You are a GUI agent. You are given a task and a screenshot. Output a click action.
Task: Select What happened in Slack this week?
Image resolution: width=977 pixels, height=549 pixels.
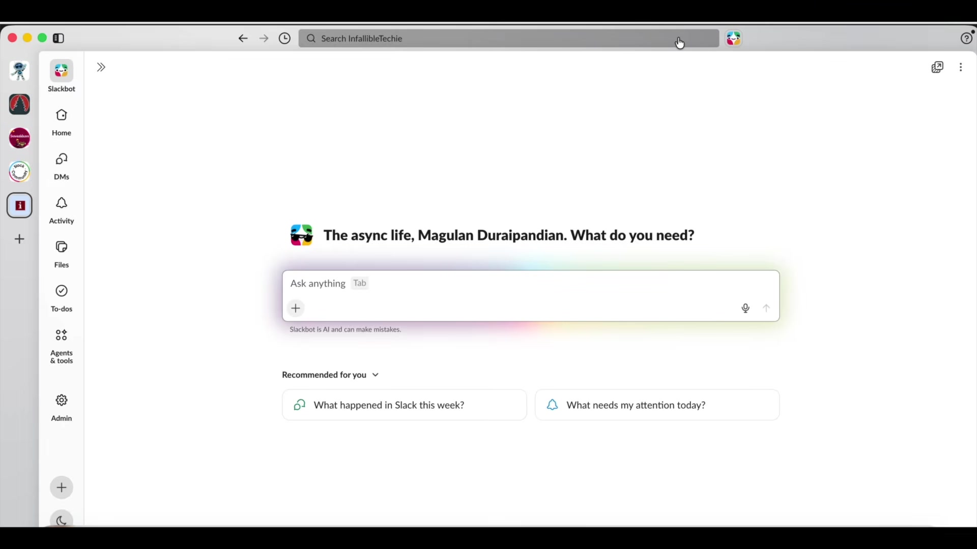pyautogui.click(x=405, y=405)
